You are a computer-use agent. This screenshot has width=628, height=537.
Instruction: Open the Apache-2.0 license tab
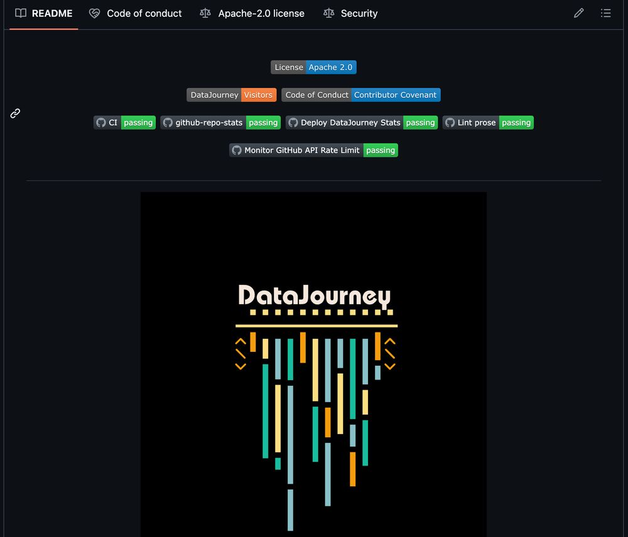tap(252, 14)
